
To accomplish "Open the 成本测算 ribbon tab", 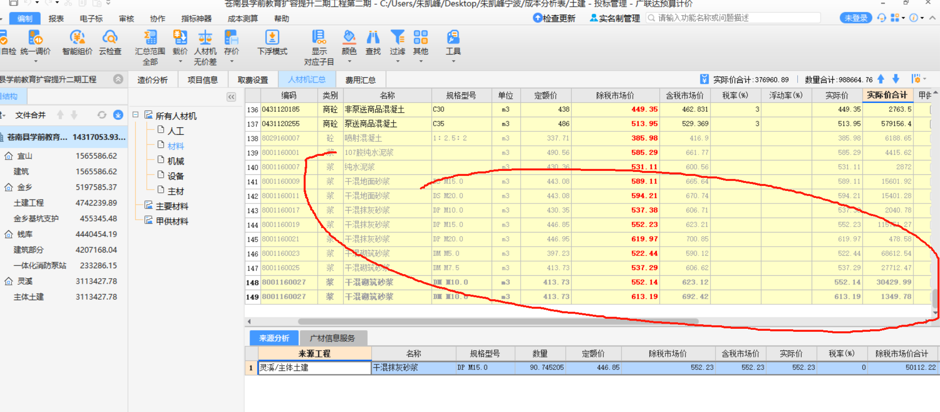I will click(243, 19).
